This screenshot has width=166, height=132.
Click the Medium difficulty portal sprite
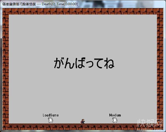[x=115, y=120]
